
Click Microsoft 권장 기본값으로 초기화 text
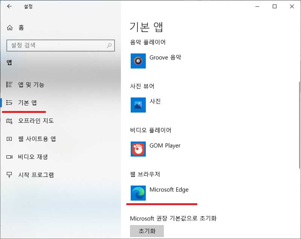coord(173,218)
